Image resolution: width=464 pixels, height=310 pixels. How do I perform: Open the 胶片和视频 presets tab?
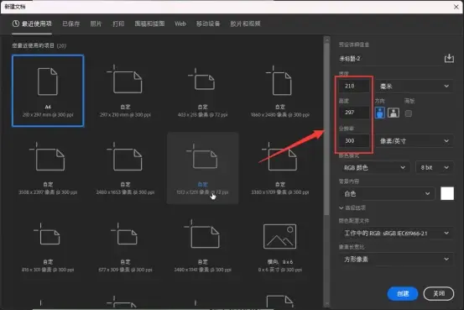(x=245, y=24)
